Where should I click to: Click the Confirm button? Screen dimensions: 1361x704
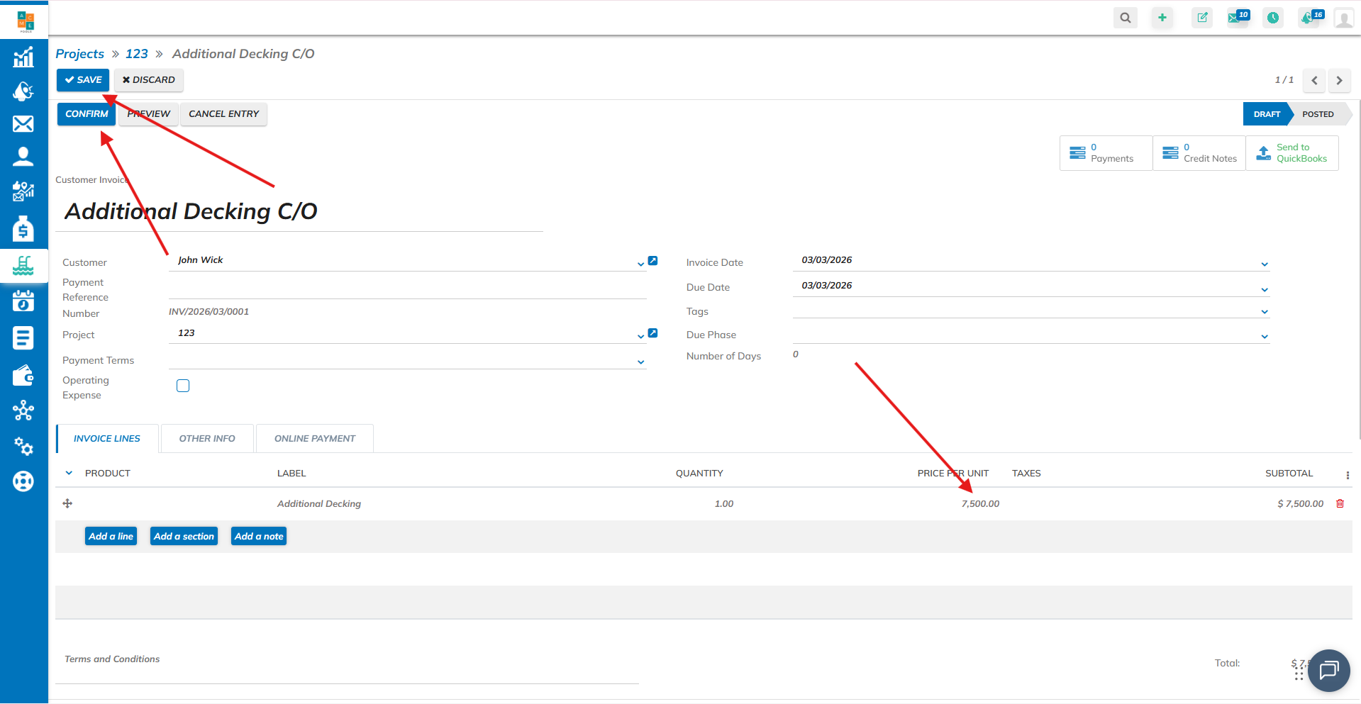tap(87, 114)
